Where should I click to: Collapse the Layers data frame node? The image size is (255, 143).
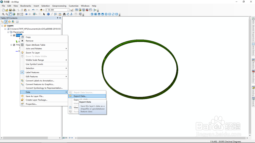point(2,26)
